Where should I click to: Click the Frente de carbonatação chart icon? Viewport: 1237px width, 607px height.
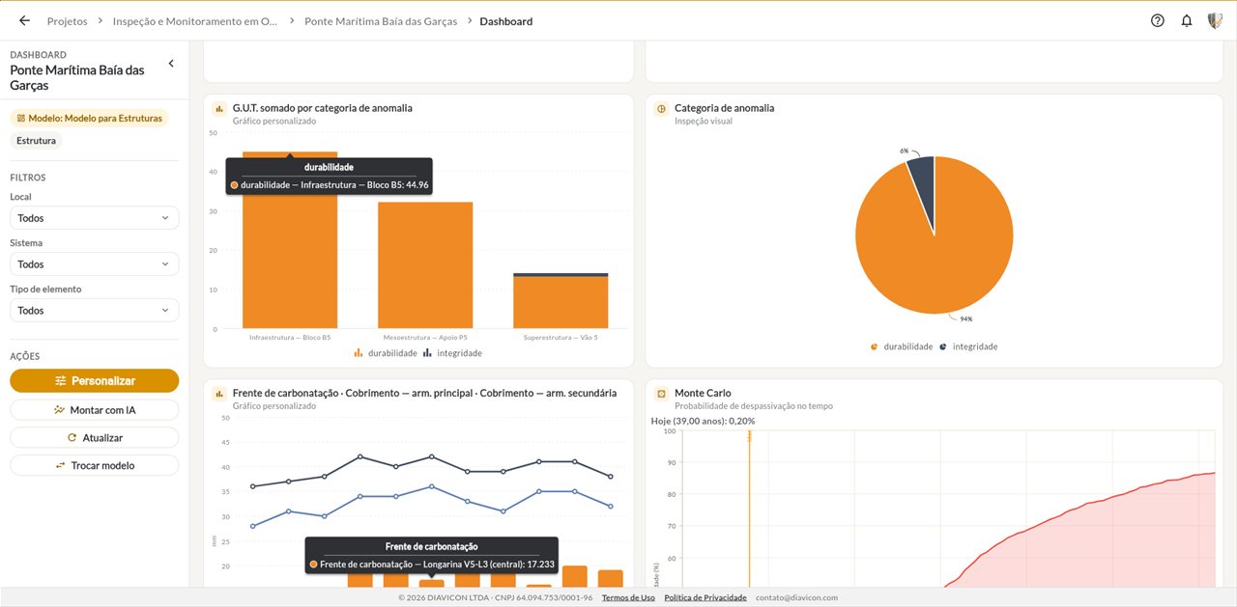[219, 394]
